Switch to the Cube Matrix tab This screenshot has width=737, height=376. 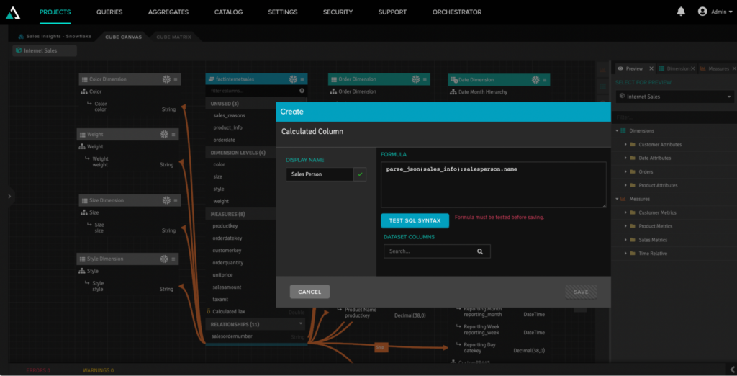click(174, 37)
